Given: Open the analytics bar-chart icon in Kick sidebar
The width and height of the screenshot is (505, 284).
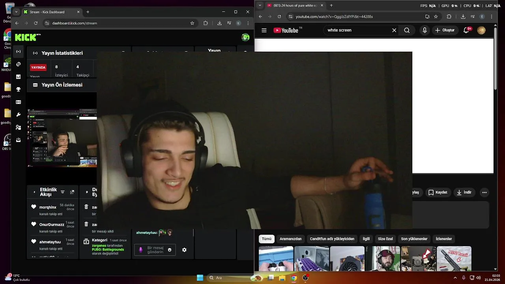Looking at the screenshot, I should click(x=18, y=77).
